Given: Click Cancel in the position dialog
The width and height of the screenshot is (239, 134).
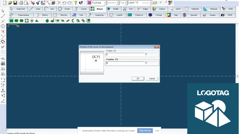Looking at the screenshot, I should 152,79.
